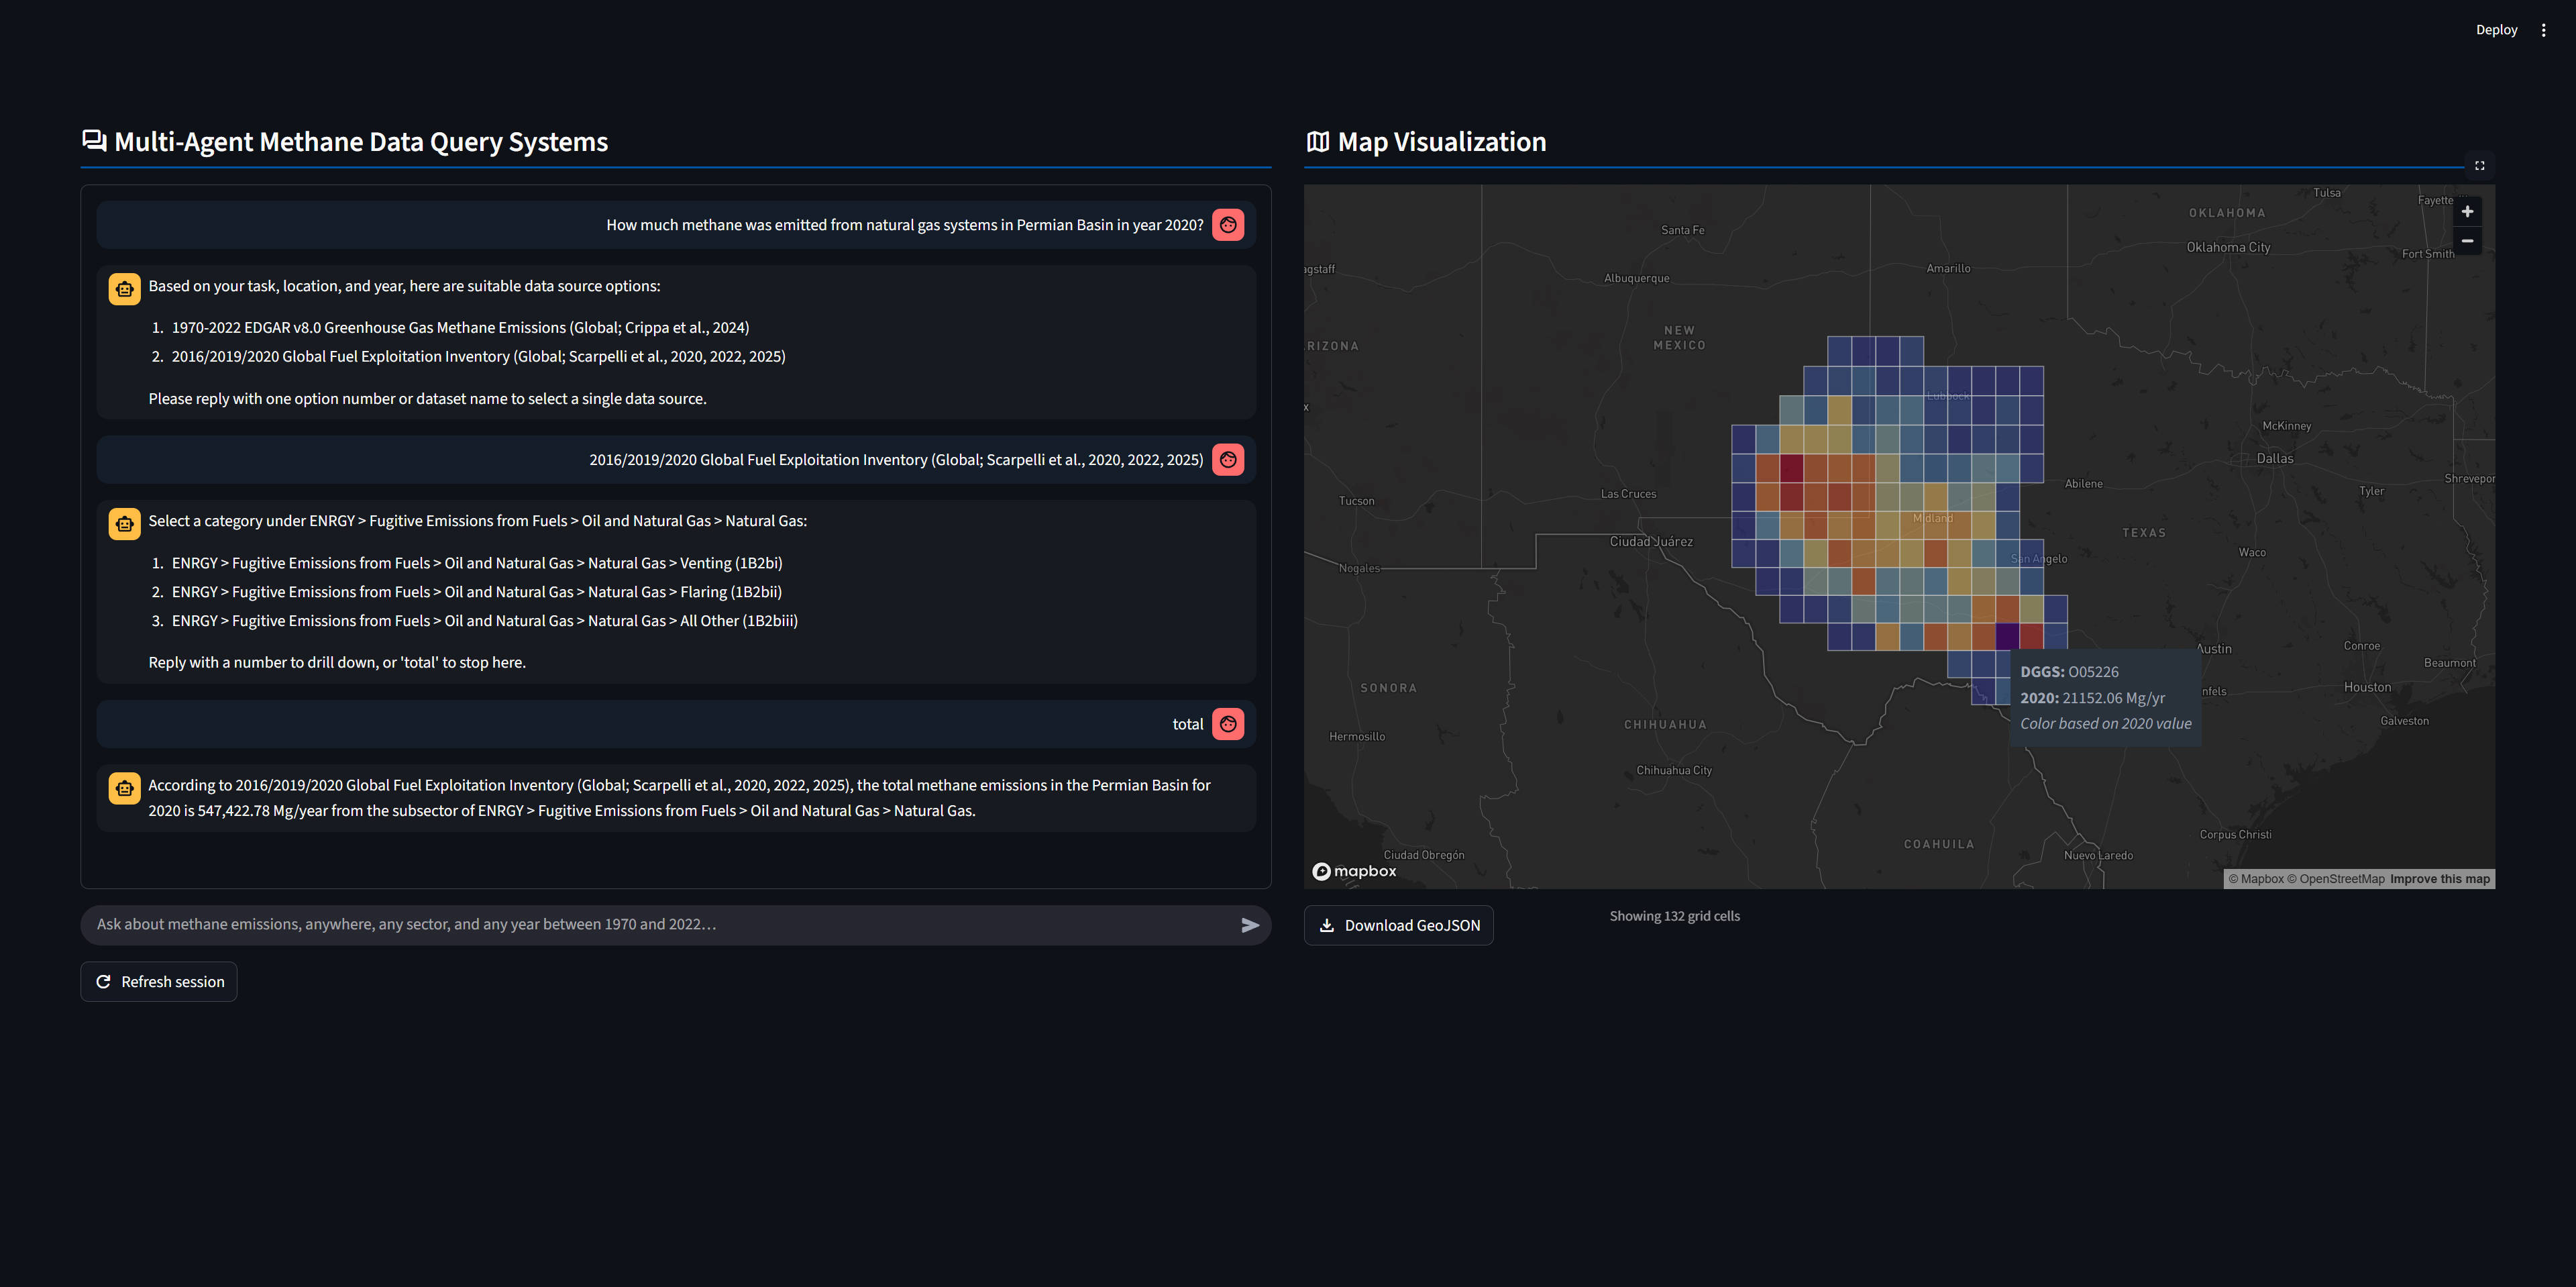Refresh the session
The height and width of the screenshot is (1287, 2576).
pos(159,982)
